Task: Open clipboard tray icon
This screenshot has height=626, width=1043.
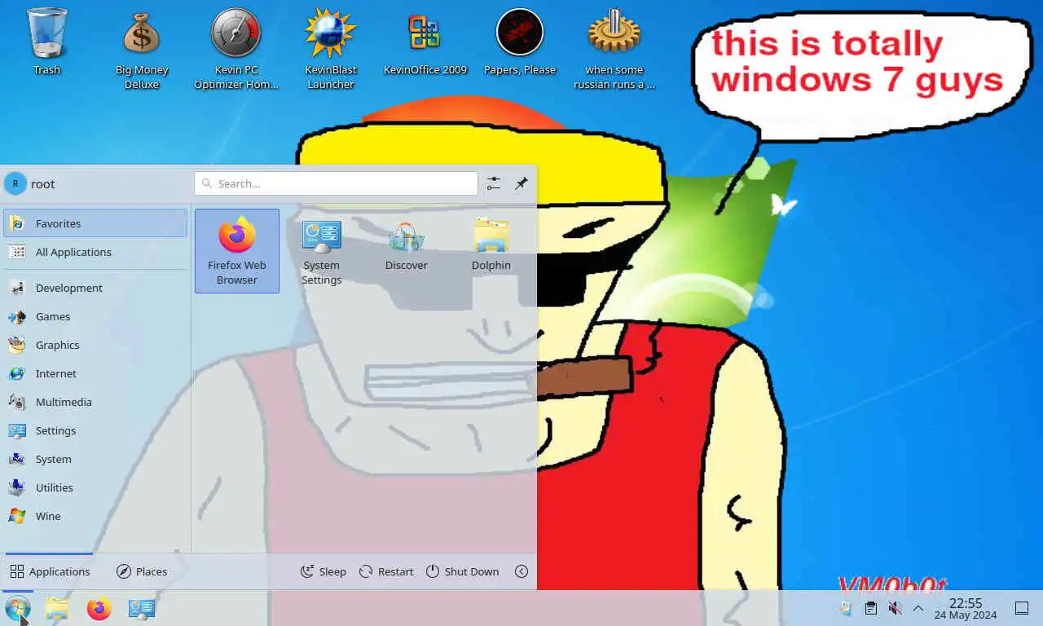Action: coord(870,608)
